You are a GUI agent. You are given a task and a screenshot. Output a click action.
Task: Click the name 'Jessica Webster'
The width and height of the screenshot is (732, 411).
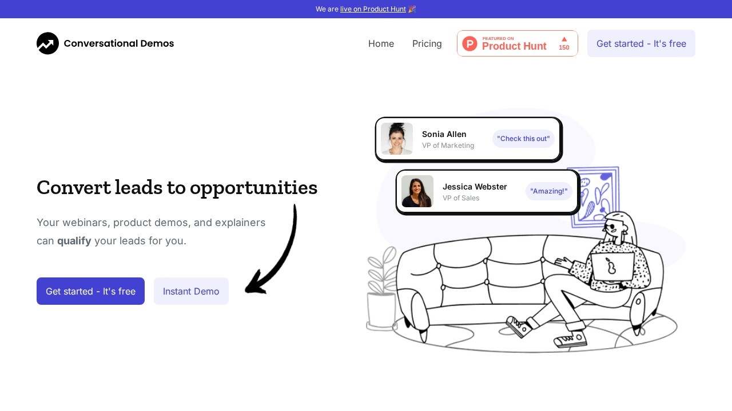[x=475, y=187]
